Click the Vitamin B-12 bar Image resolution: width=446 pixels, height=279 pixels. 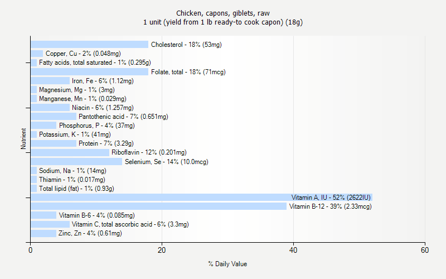158,206
